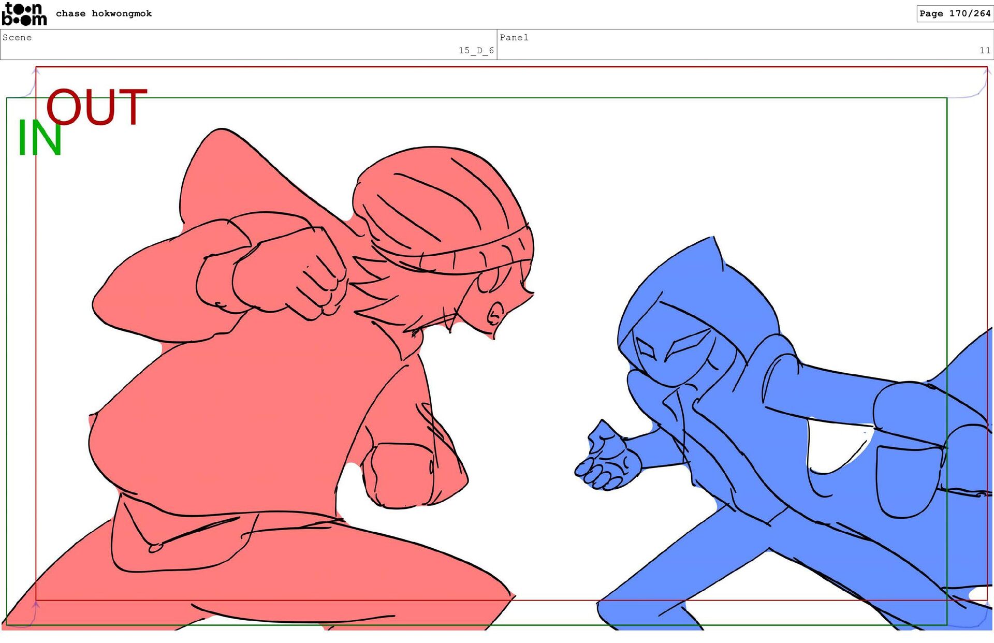The width and height of the screenshot is (994, 643).
Task: Click scene number 15_D_6
Action: click(x=476, y=50)
